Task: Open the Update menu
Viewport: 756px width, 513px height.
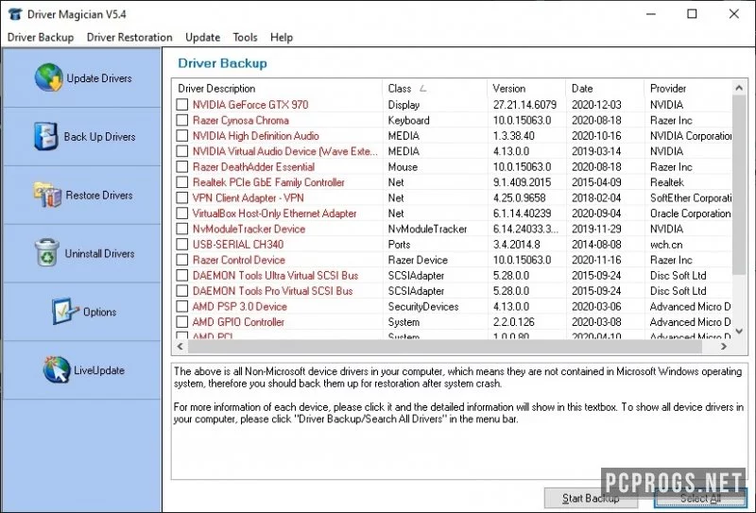Action: click(x=202, y=37)
